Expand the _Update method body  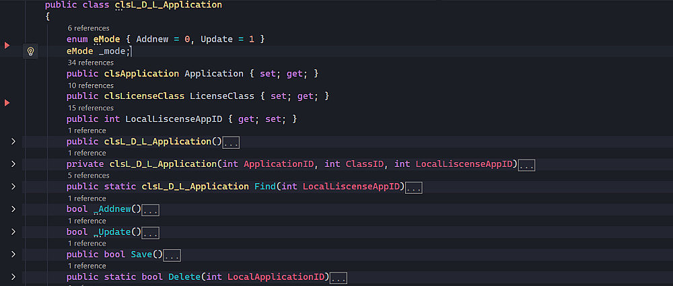[x=13, y=232]
